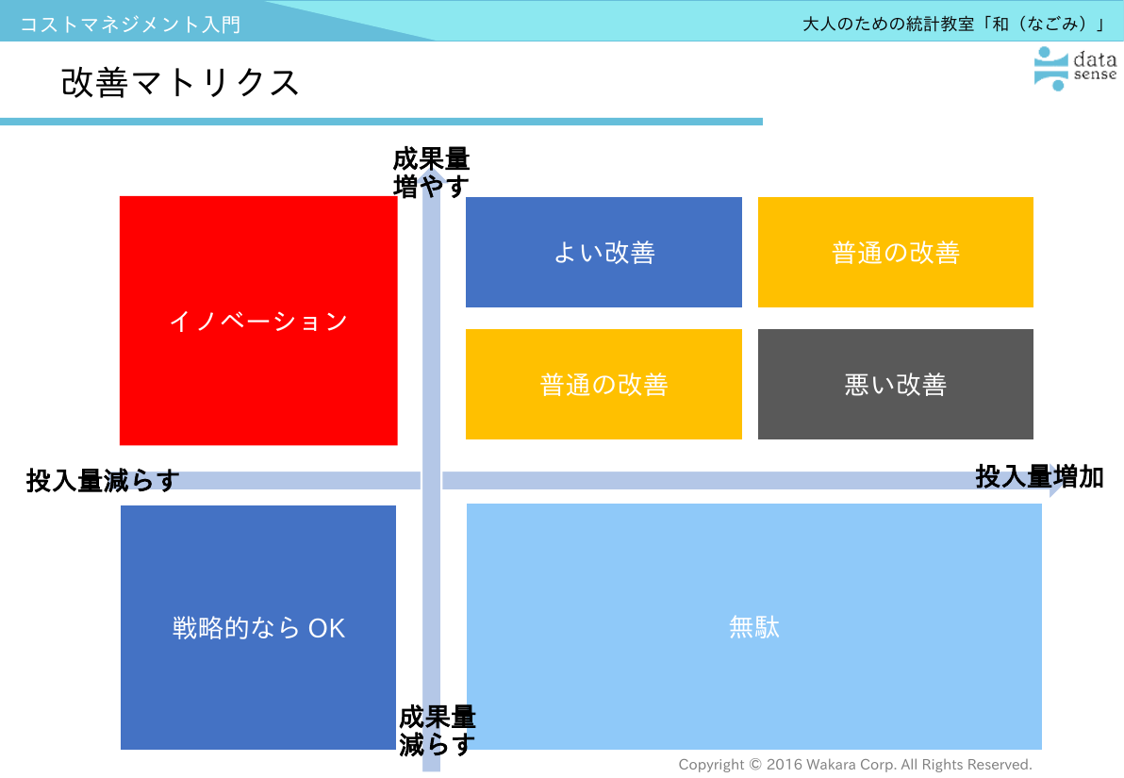Click the 投入量減らす axis label
Screen dimensions: 1124x778
click(103, 480)
